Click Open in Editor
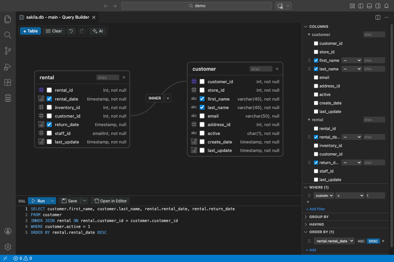 click(x=110, y=201)
